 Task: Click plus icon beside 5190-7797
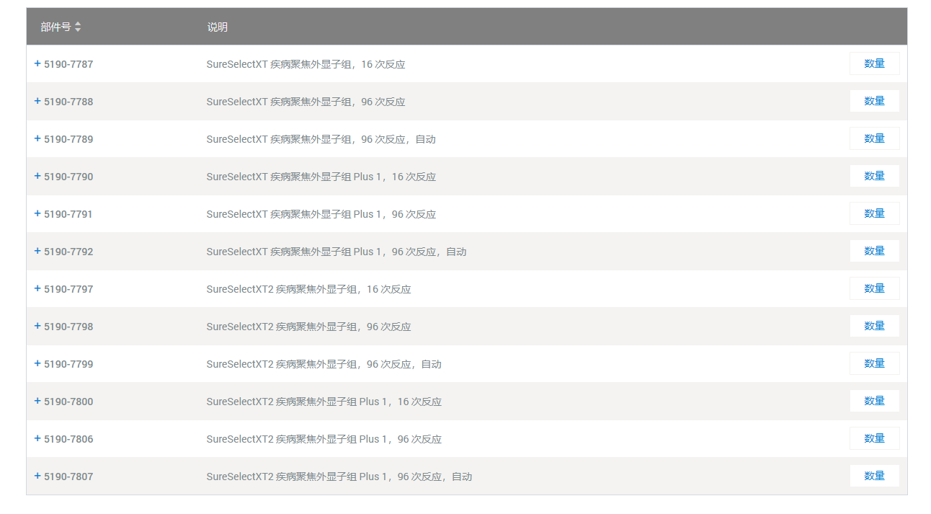[x=37, y=288]
